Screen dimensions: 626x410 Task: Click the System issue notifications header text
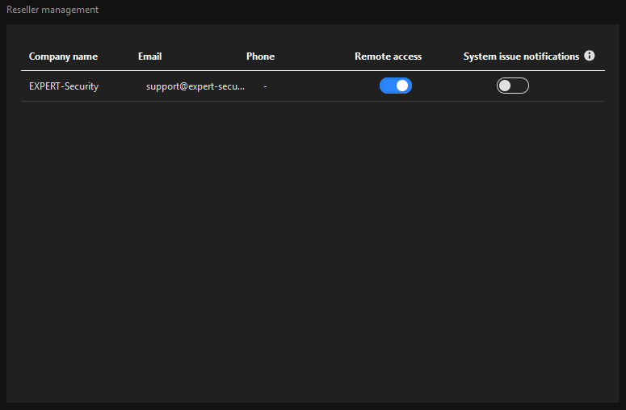coord(521,56)
